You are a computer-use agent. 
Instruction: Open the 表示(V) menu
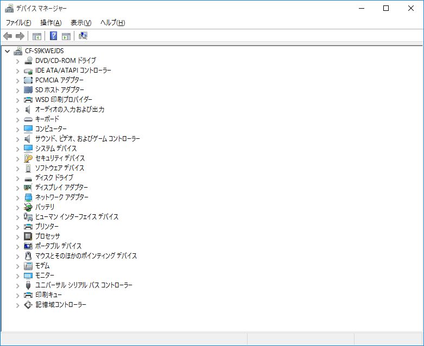[x=81, y=23]
